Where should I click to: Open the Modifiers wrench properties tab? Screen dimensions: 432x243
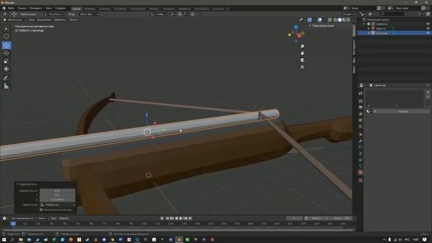click(360, 141)
